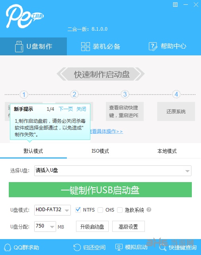The height and width of the screenshot is (255, 201).
Task: Switch to ISO模式 tab
Action: (100, 151)
